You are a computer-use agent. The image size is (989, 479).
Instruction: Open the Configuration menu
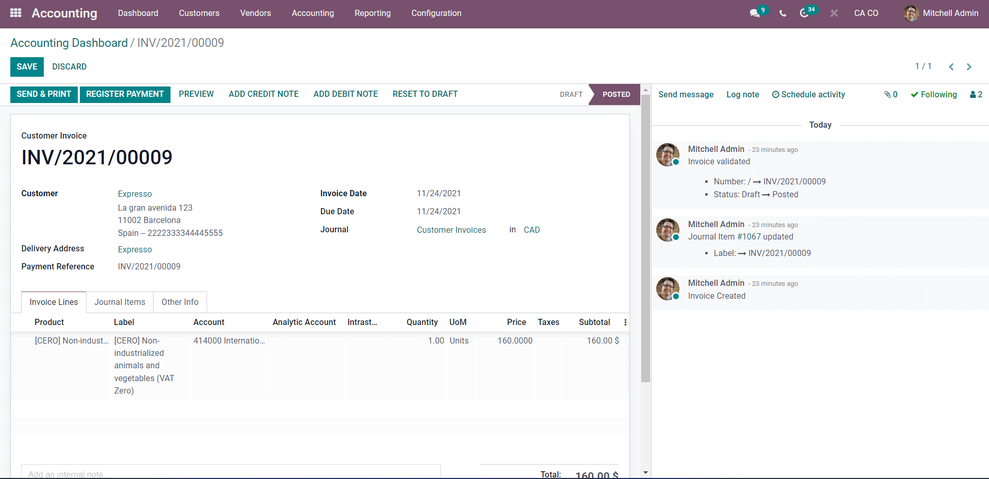pos(436,13)
